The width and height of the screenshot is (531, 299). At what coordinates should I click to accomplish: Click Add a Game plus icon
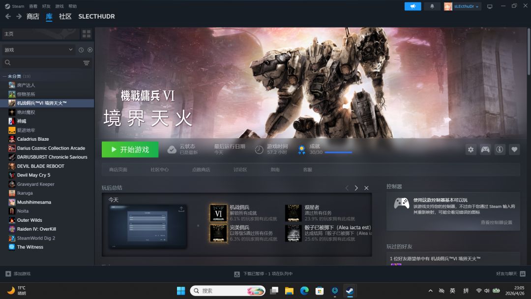[8, 273]
